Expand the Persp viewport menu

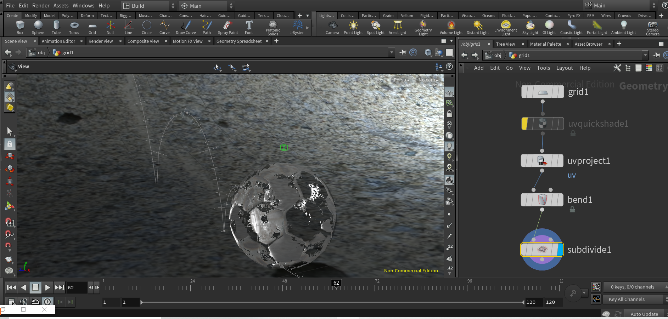point(401,80)
